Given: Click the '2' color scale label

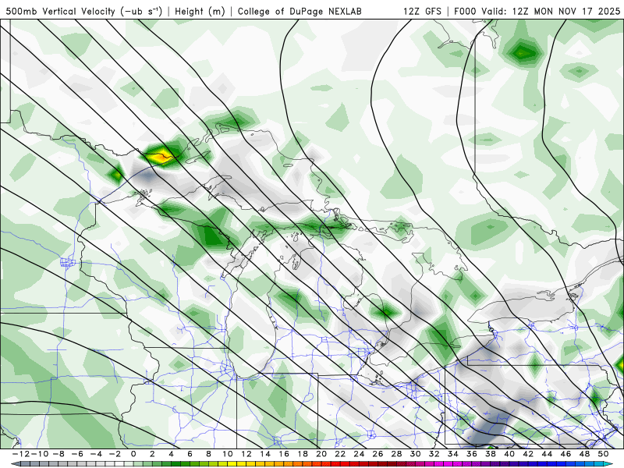Looking at the screenshot, I should point(152,454).
